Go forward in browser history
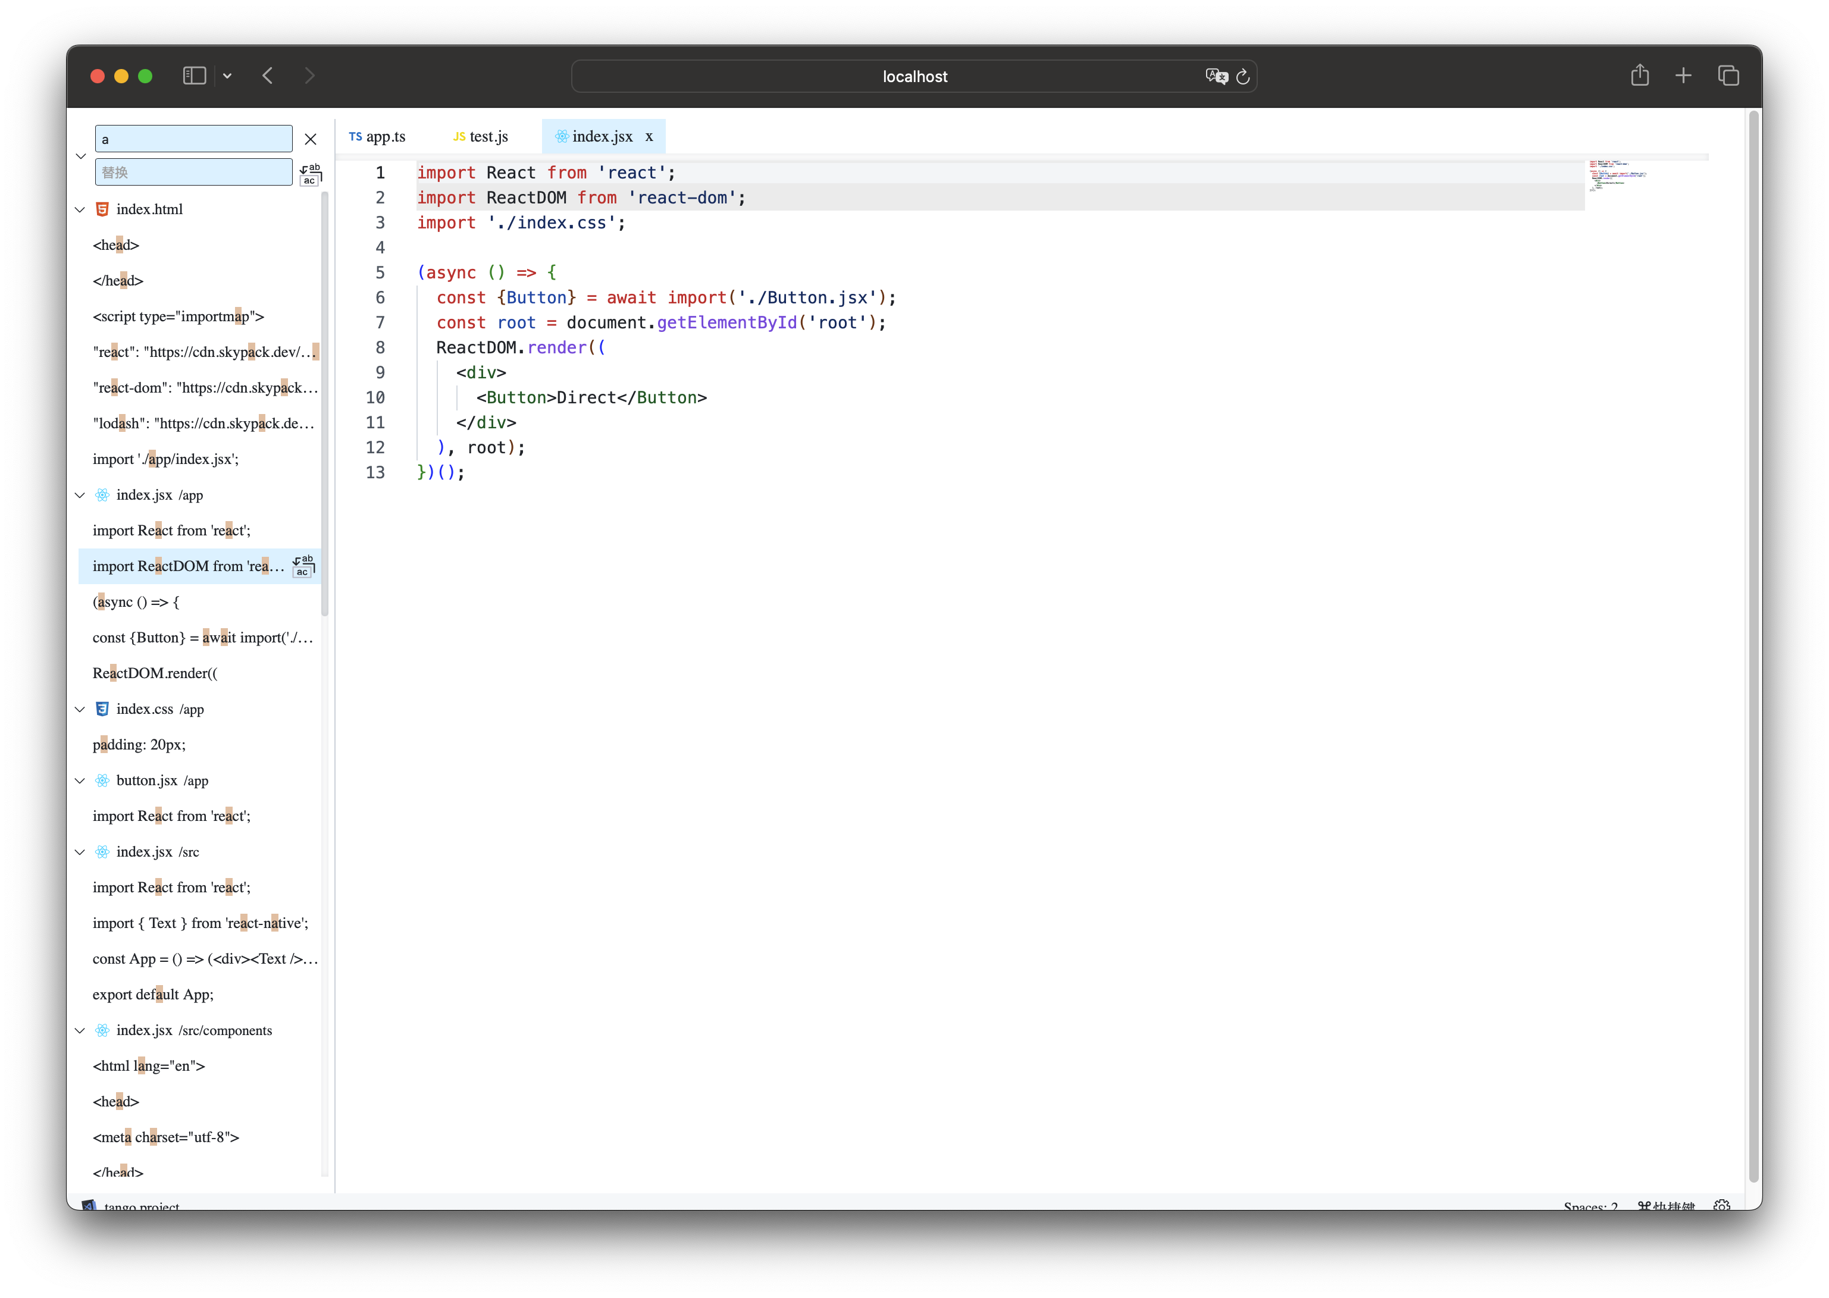 coord(310,76)
